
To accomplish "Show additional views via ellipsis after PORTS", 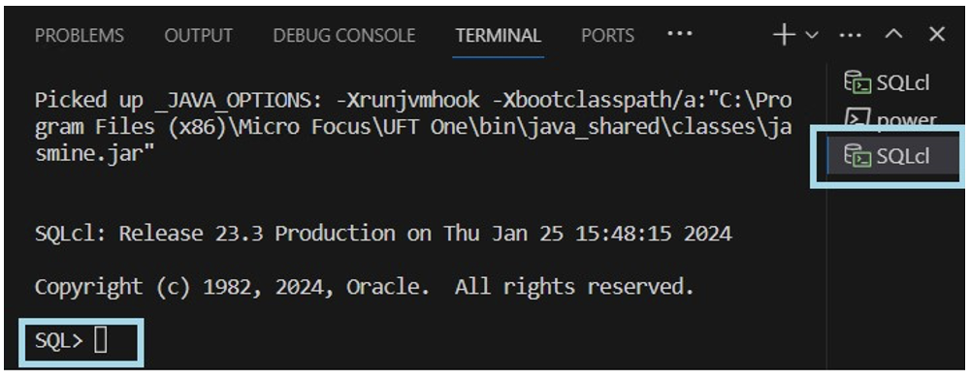I will 680,33.
